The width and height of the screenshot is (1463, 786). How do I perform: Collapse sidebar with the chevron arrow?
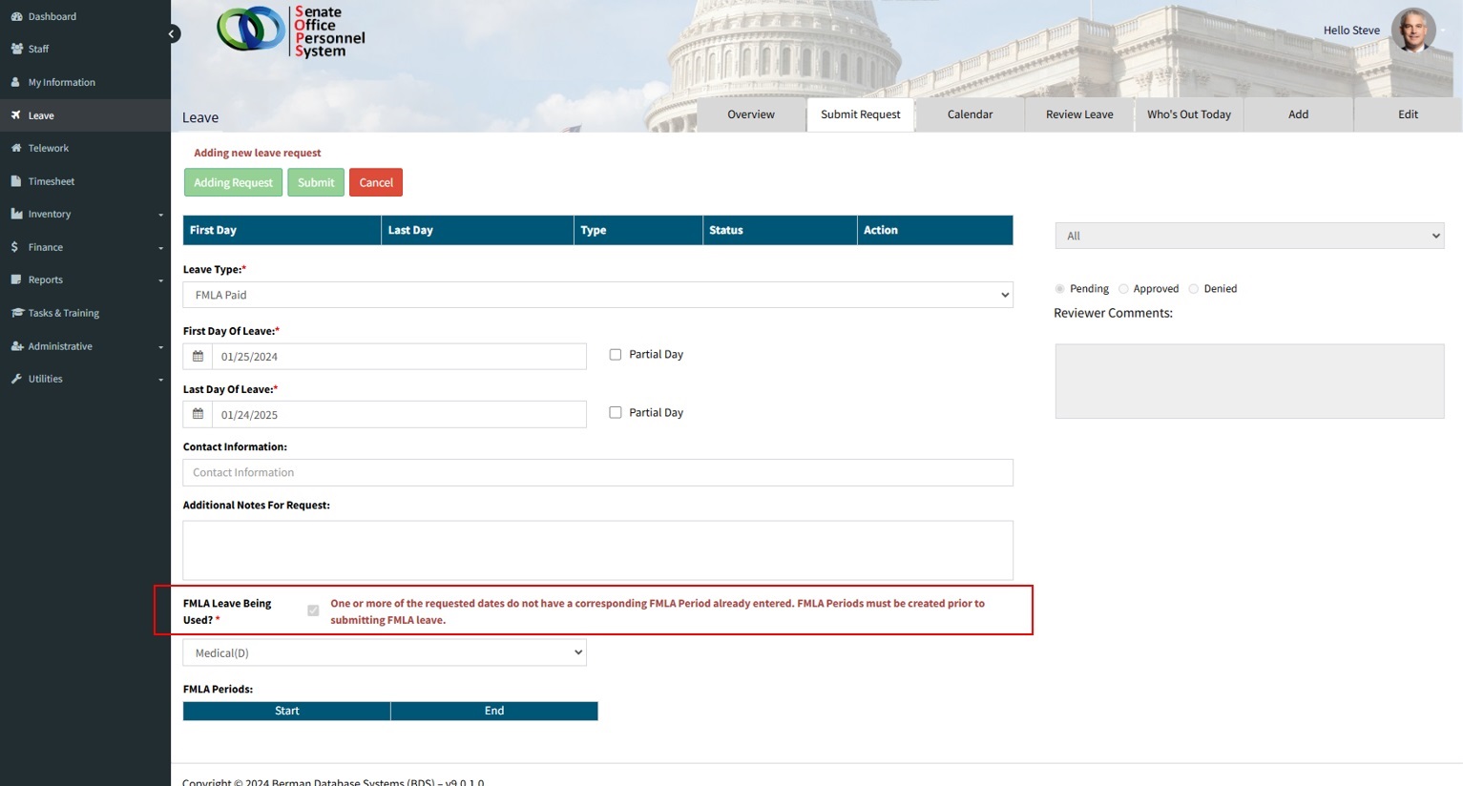coord(173,34)
